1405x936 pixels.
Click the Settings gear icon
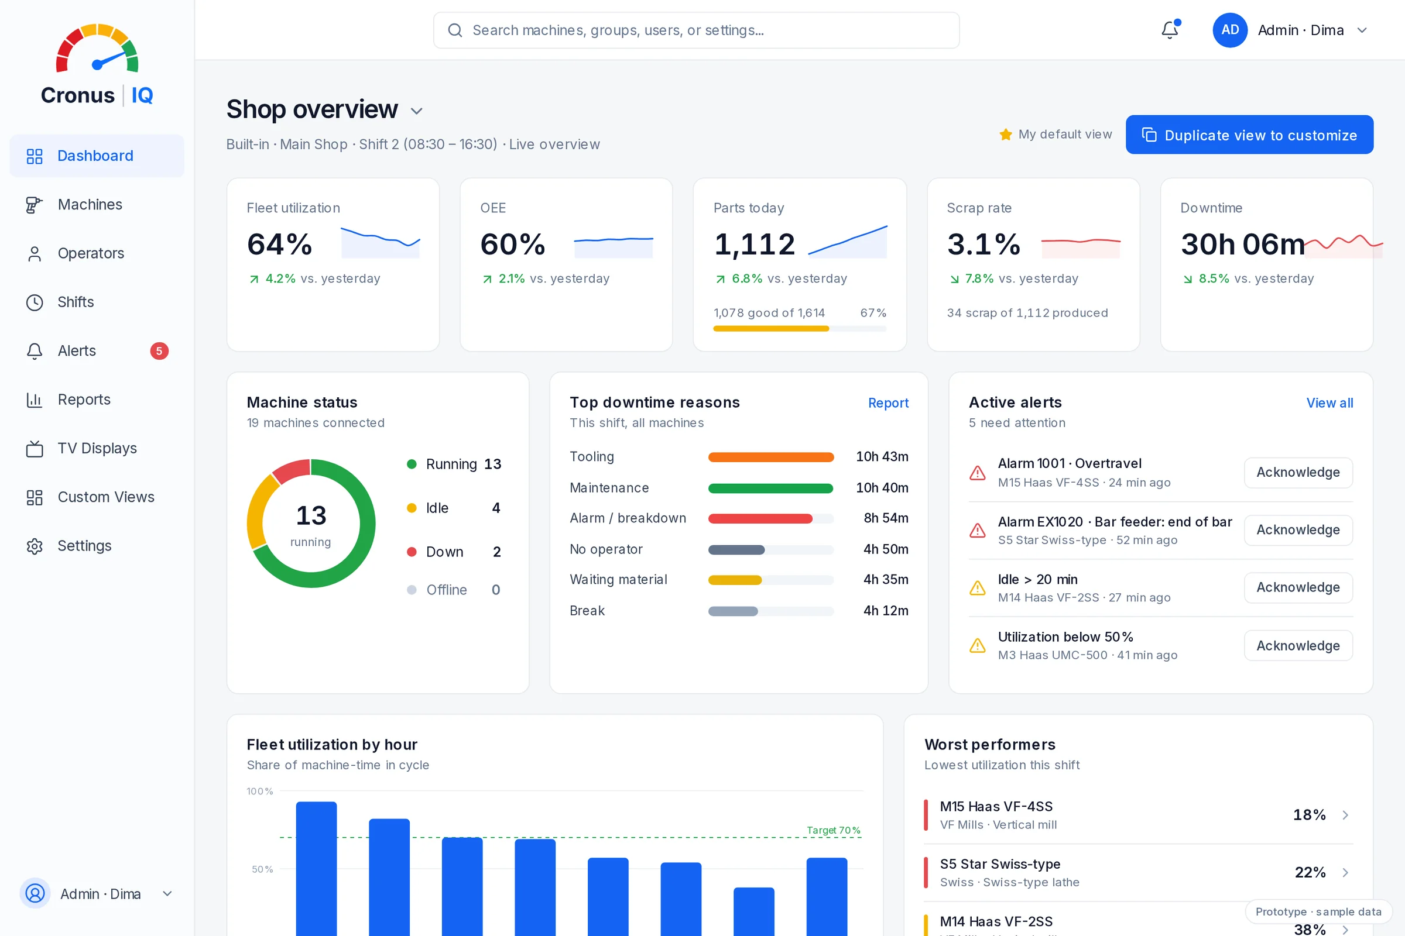click(x=35, y=546)
